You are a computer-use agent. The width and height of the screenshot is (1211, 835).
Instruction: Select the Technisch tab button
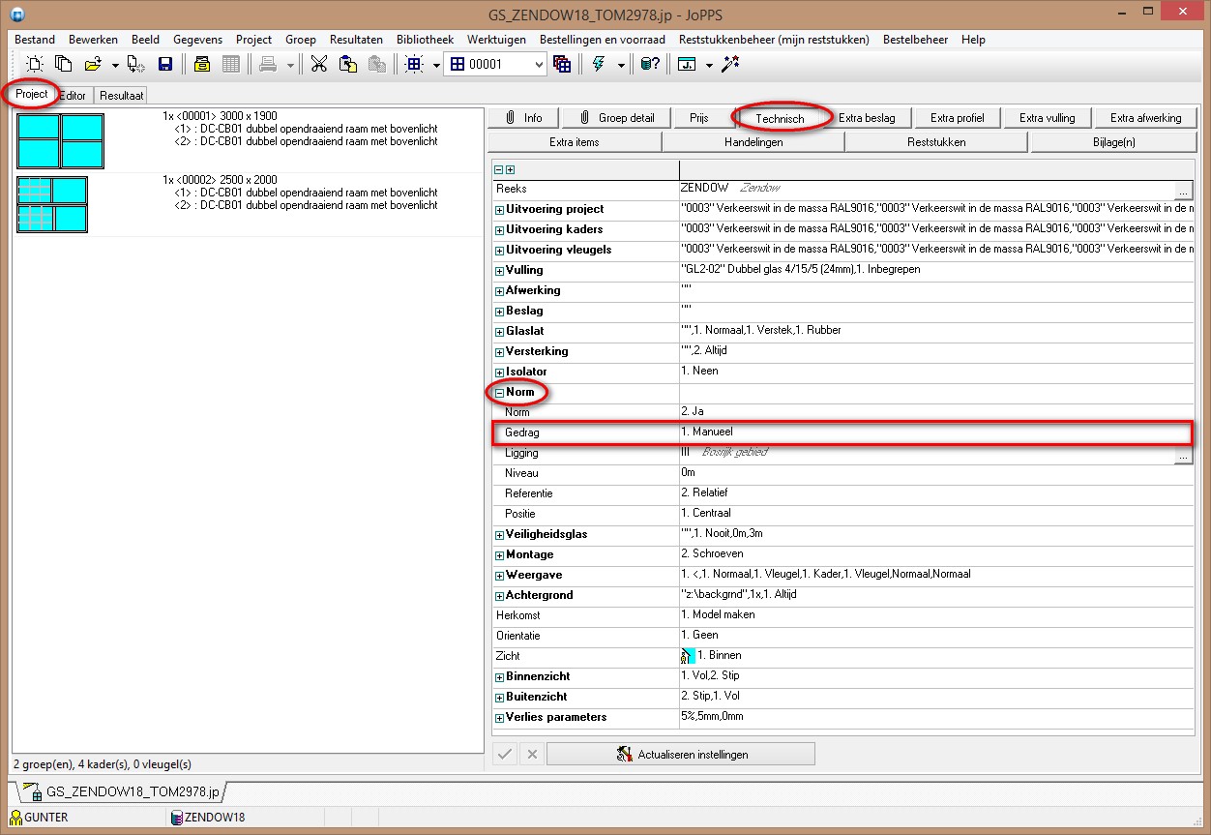pyautogui.click(x=780, y=118)
